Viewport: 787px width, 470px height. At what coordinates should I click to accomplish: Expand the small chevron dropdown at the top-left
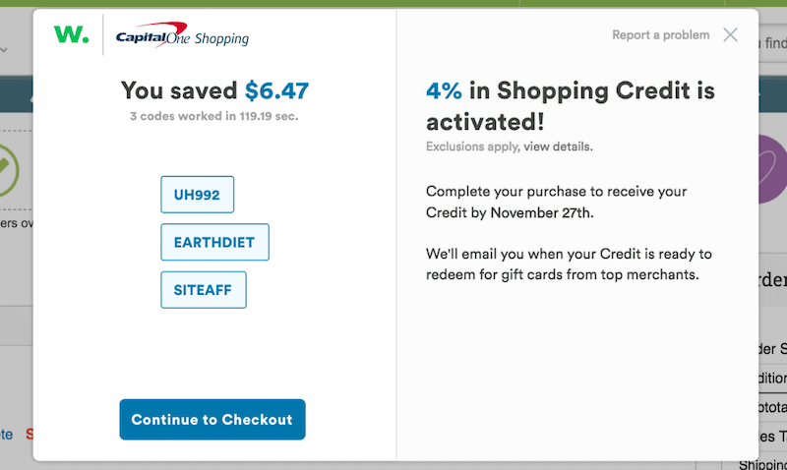point(5,48)
